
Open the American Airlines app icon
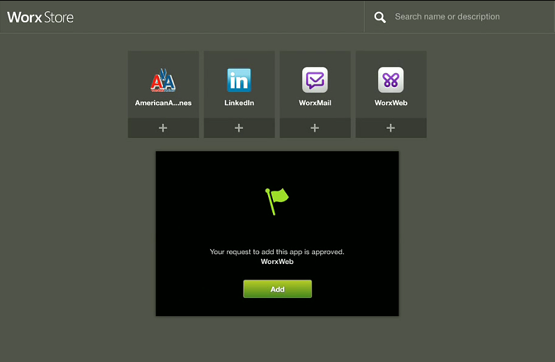point(163,81)
